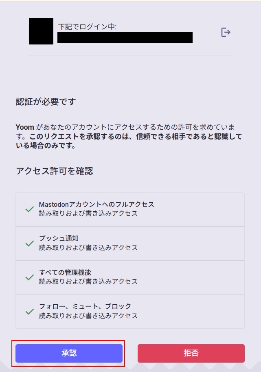Click 読み取りおよび書き込みアクセス under すべての管理機能
Viewport: 261px width, 372px height.
point(88,281)
